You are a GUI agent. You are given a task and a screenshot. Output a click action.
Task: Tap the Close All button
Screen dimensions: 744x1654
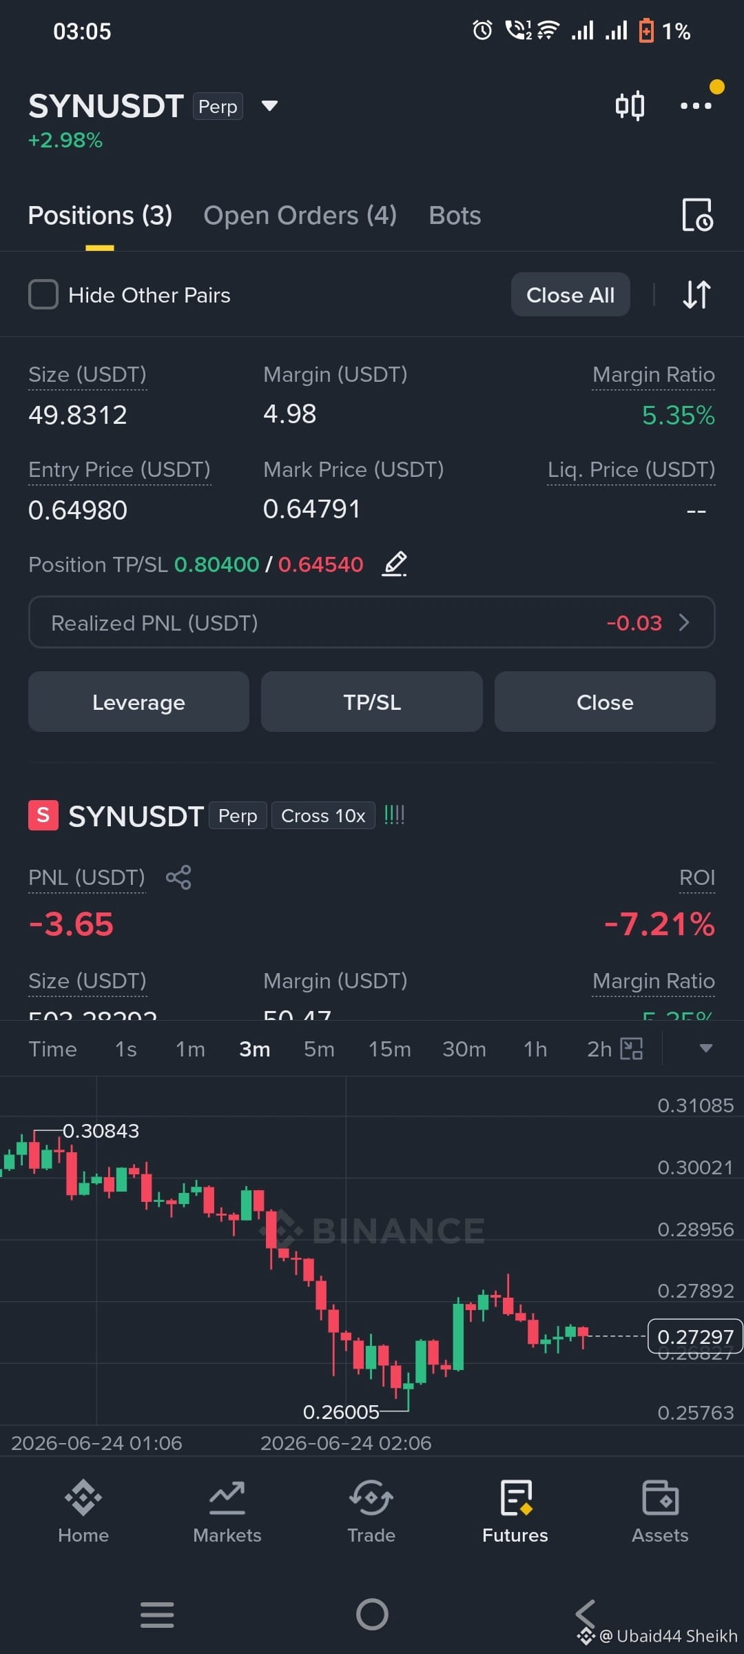(x=570, y=294)
